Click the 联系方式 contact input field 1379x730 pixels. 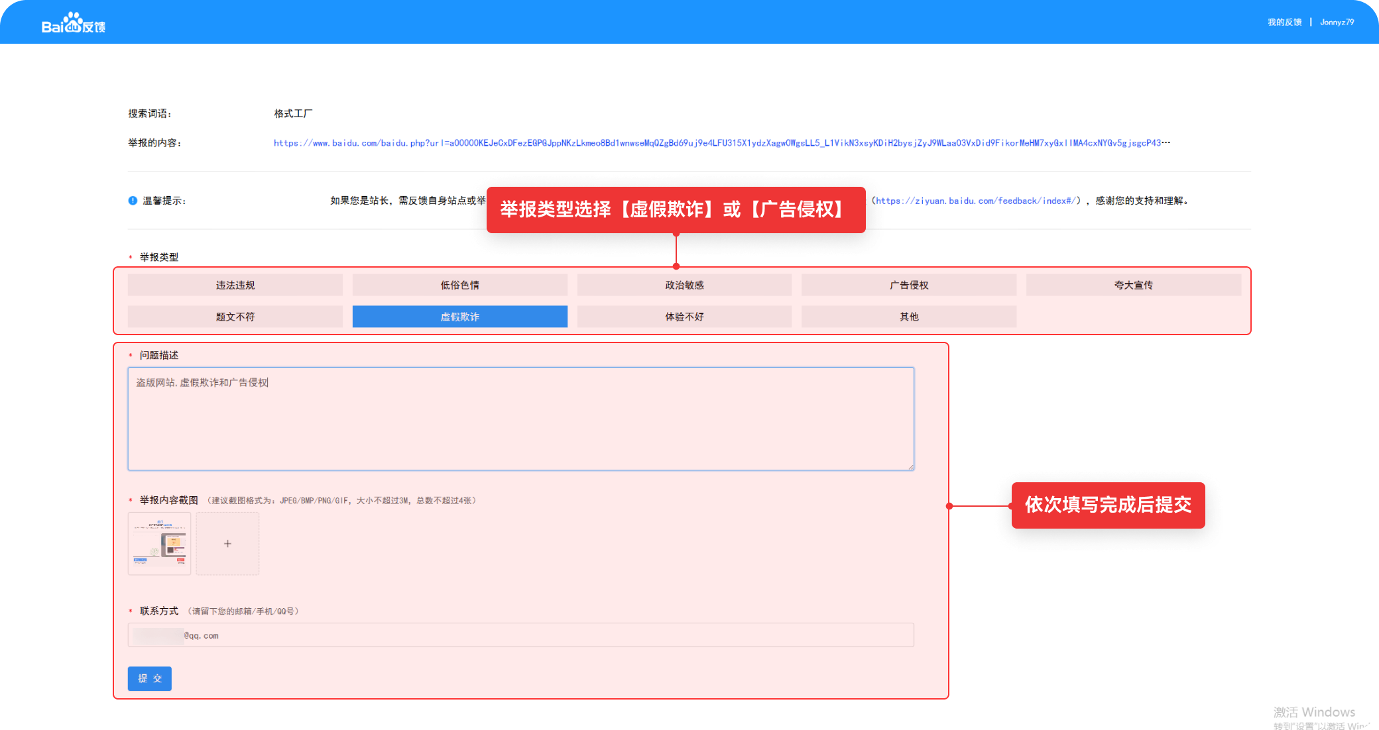pyautogui.click(x=520, y=635)
